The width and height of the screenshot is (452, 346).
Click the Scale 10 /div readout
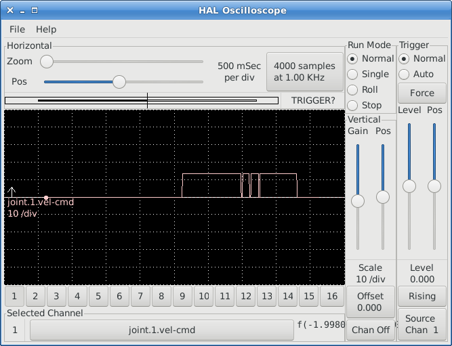(x=371, y=274)
